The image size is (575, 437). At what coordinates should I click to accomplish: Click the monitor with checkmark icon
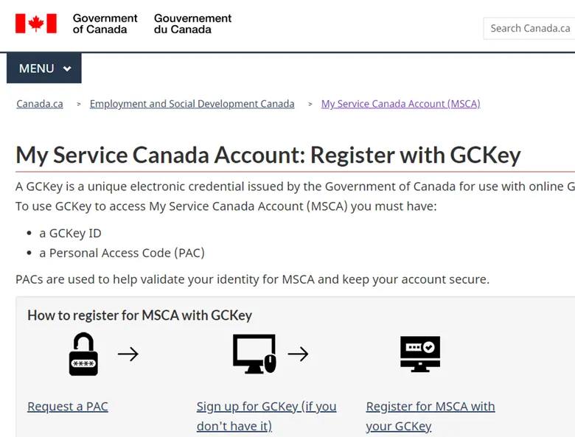point(420,354)
